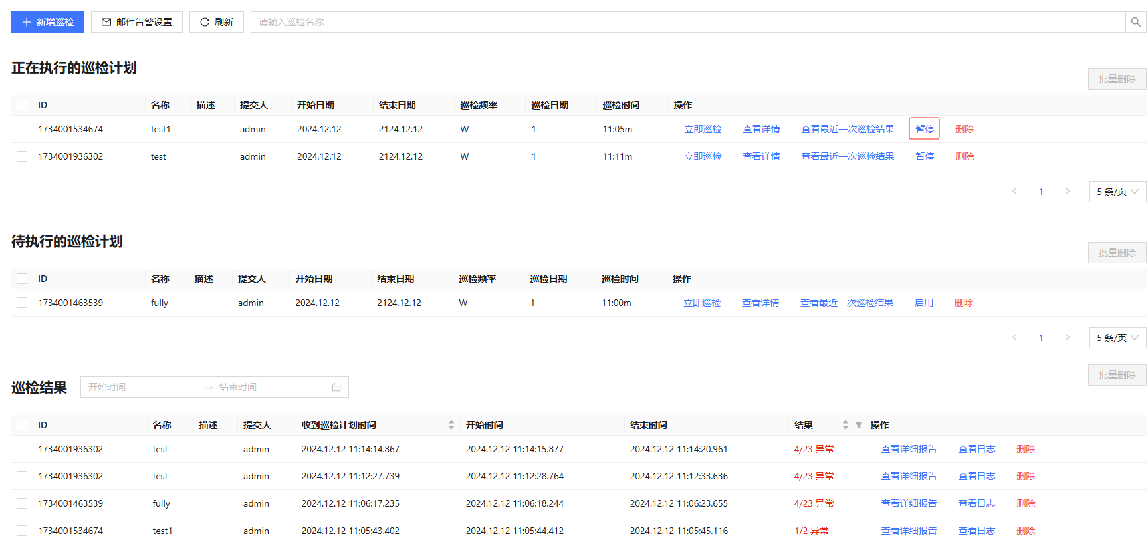Viewport: 1148px width, 540px height.
Task: Toggle select-all checkbox in 巡检结果 table
Action: pyautogui.click(x=22, y=425)
